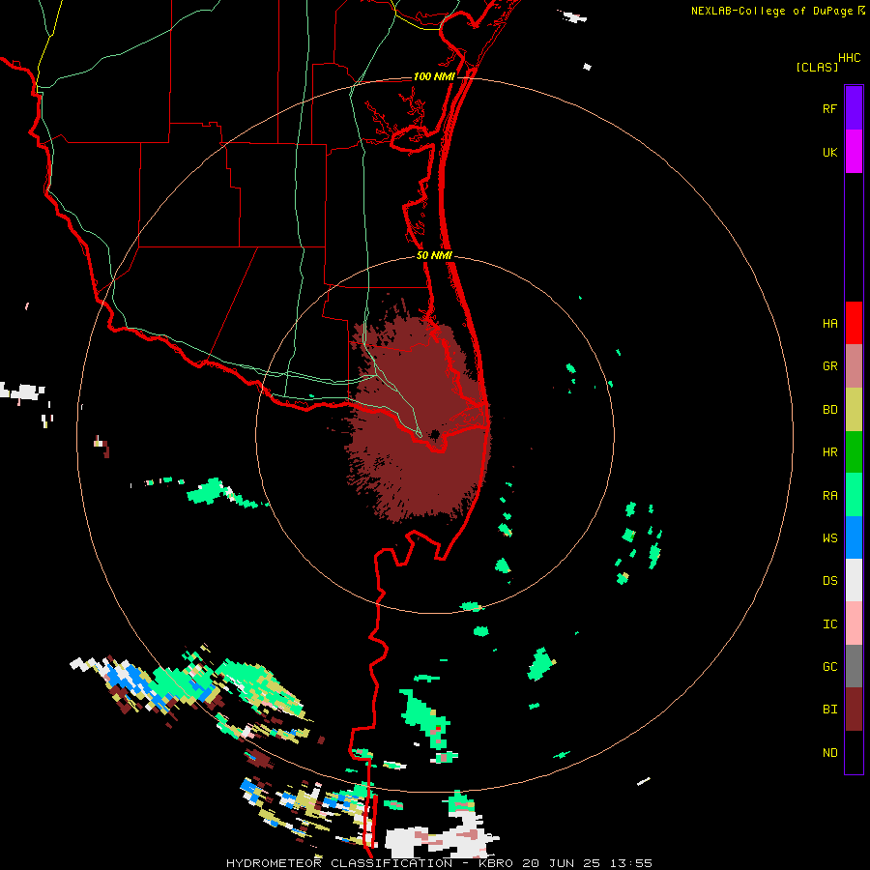The height and width of the screenshot is (870, 870).
Task: Click the WS blue legend swatch
Action: pos(854,537)
